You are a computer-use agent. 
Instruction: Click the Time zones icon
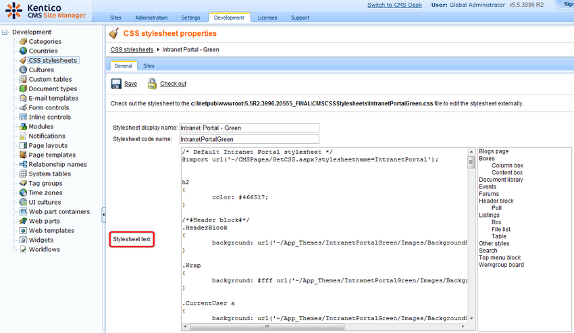(23, 193)
